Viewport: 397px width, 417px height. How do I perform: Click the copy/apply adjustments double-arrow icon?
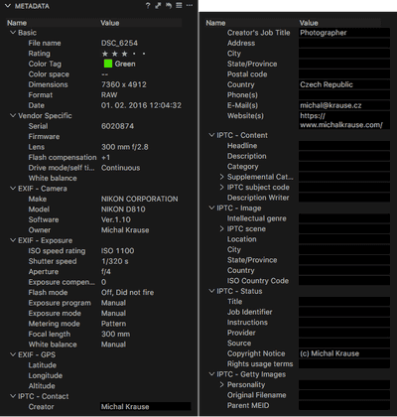(158, 6)
